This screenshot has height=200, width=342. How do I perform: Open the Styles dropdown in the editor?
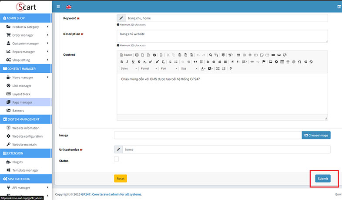(x=129, y=69)
